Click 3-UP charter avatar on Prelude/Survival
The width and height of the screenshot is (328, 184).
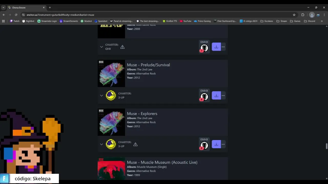click(x=111, y=96)
